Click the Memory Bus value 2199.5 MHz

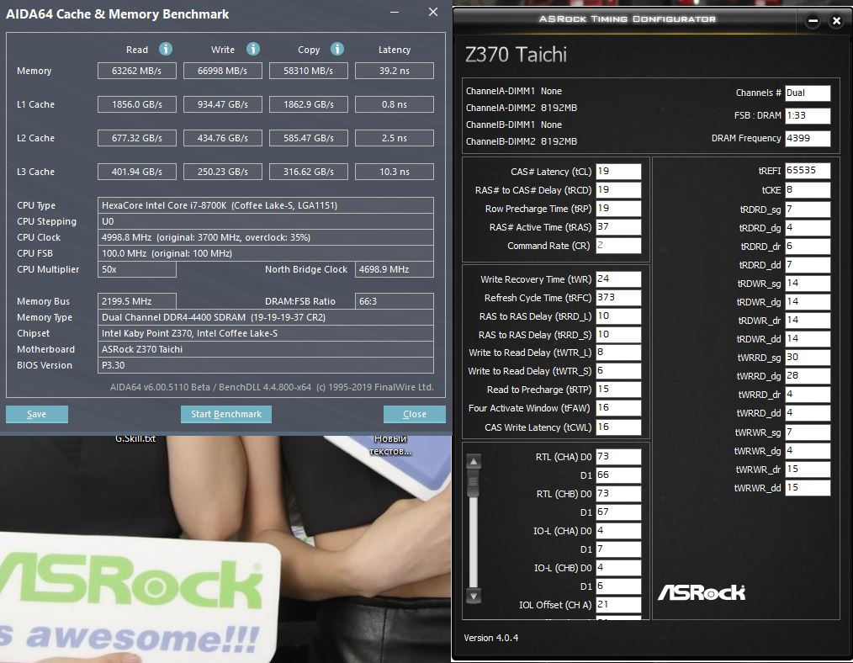point(137,301)
